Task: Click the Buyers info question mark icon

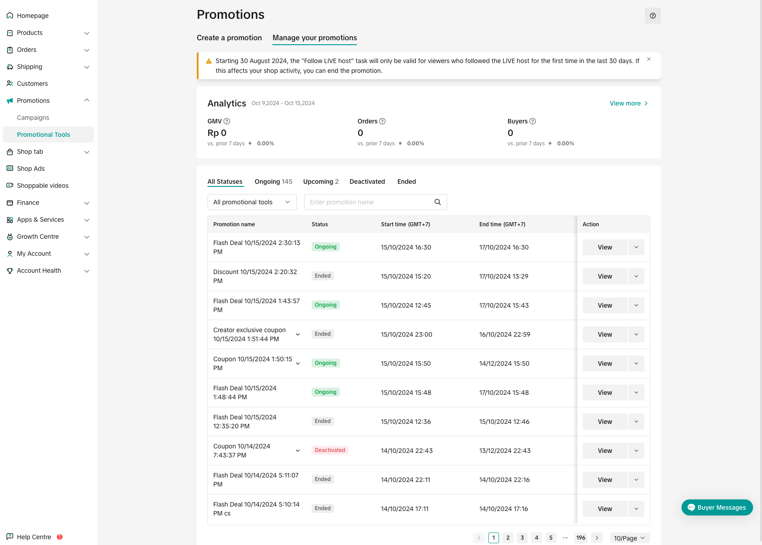Action: (532, 121)
